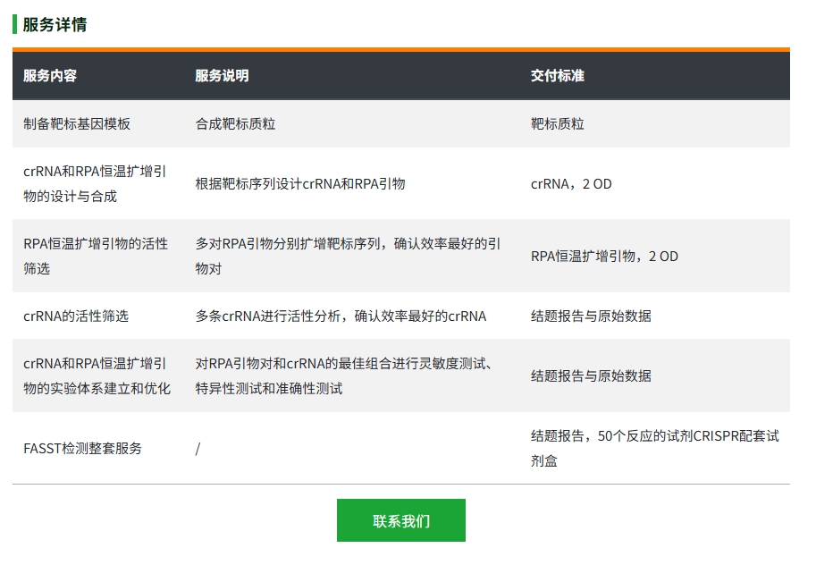Click the 实验体系建立和优化 service cell
816x565 pixels.
pyautogui.click(x=97, y=375)
